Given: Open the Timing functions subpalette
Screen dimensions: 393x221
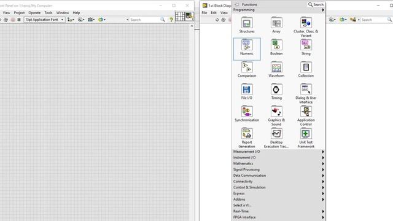Looking at the screenshot, I should (x=276, y=91).
